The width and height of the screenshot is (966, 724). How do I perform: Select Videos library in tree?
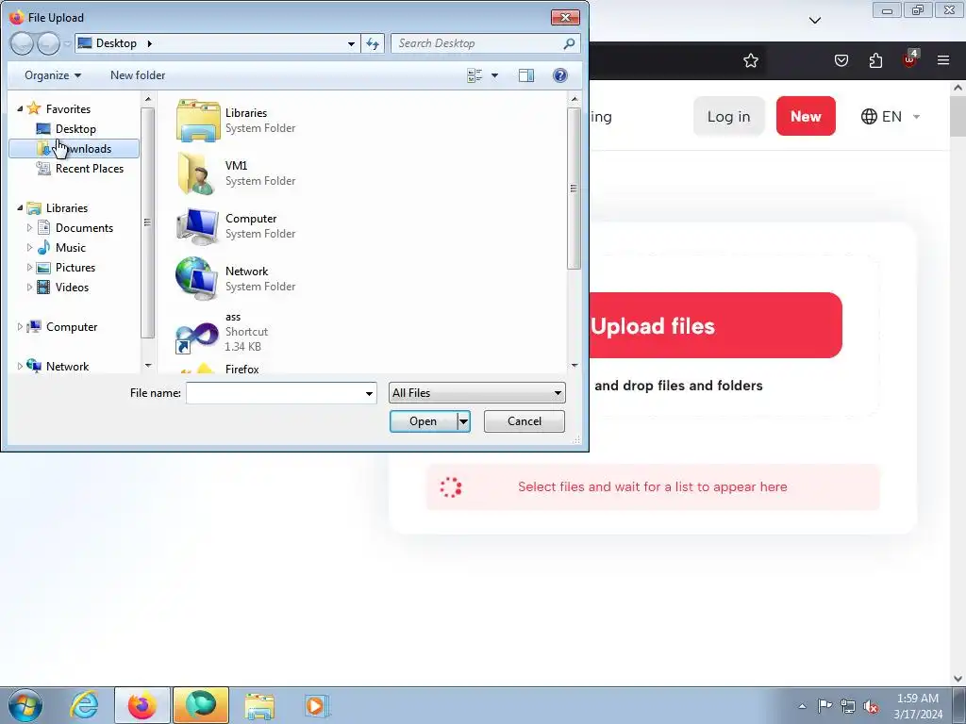click(x=63, y=287)
